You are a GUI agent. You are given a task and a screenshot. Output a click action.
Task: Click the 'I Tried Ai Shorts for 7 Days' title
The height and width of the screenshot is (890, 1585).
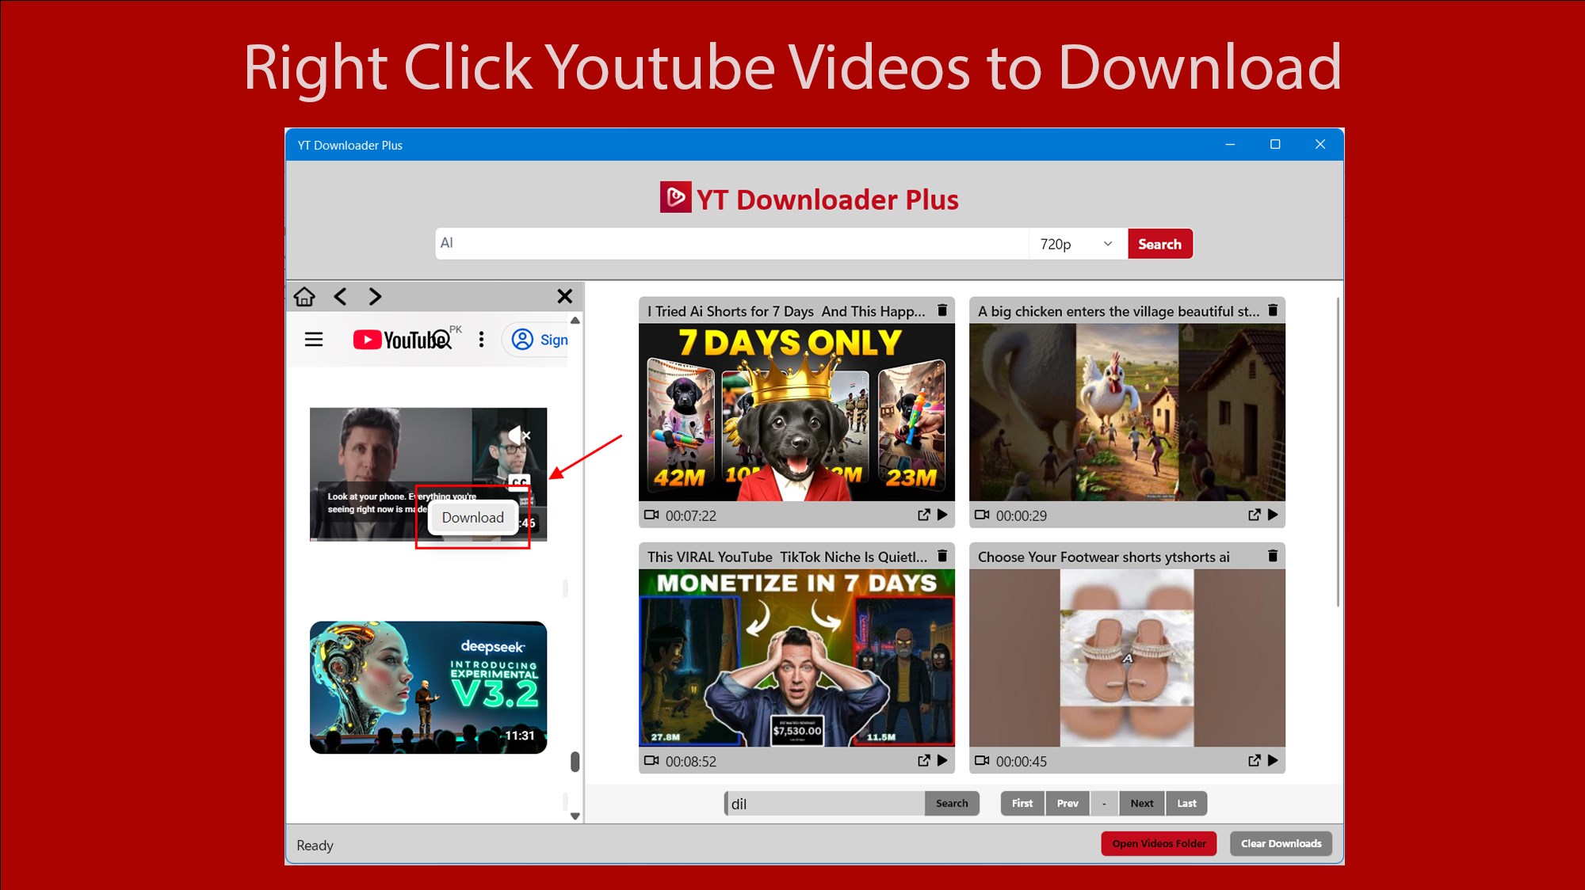pyautogui.click(x=786, y=311)
